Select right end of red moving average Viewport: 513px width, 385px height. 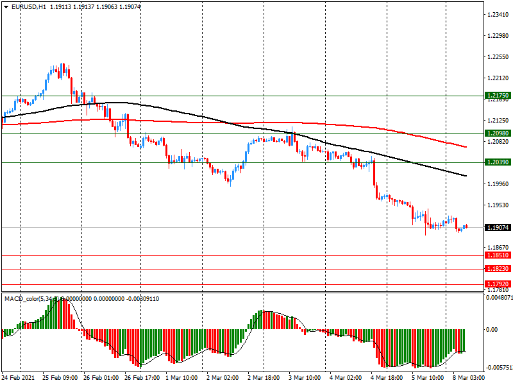[x=465, y=147]
